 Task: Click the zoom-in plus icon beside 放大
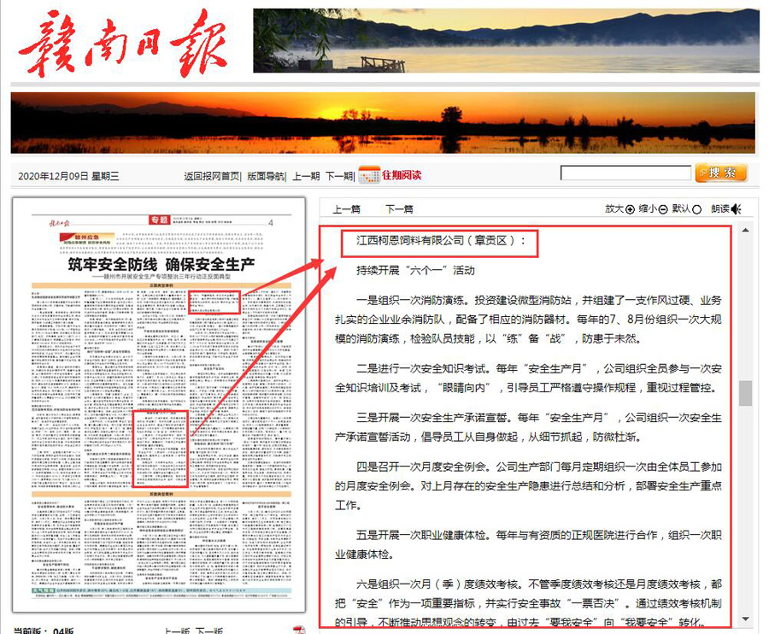coord(630,209)
